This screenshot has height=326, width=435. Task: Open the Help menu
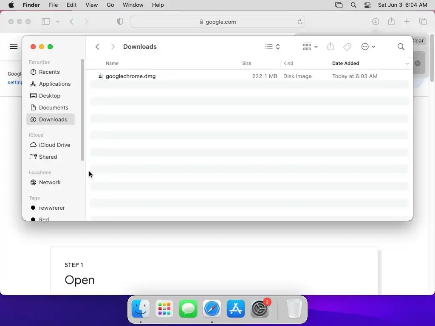pyautogui.click(x=158, y=5)
